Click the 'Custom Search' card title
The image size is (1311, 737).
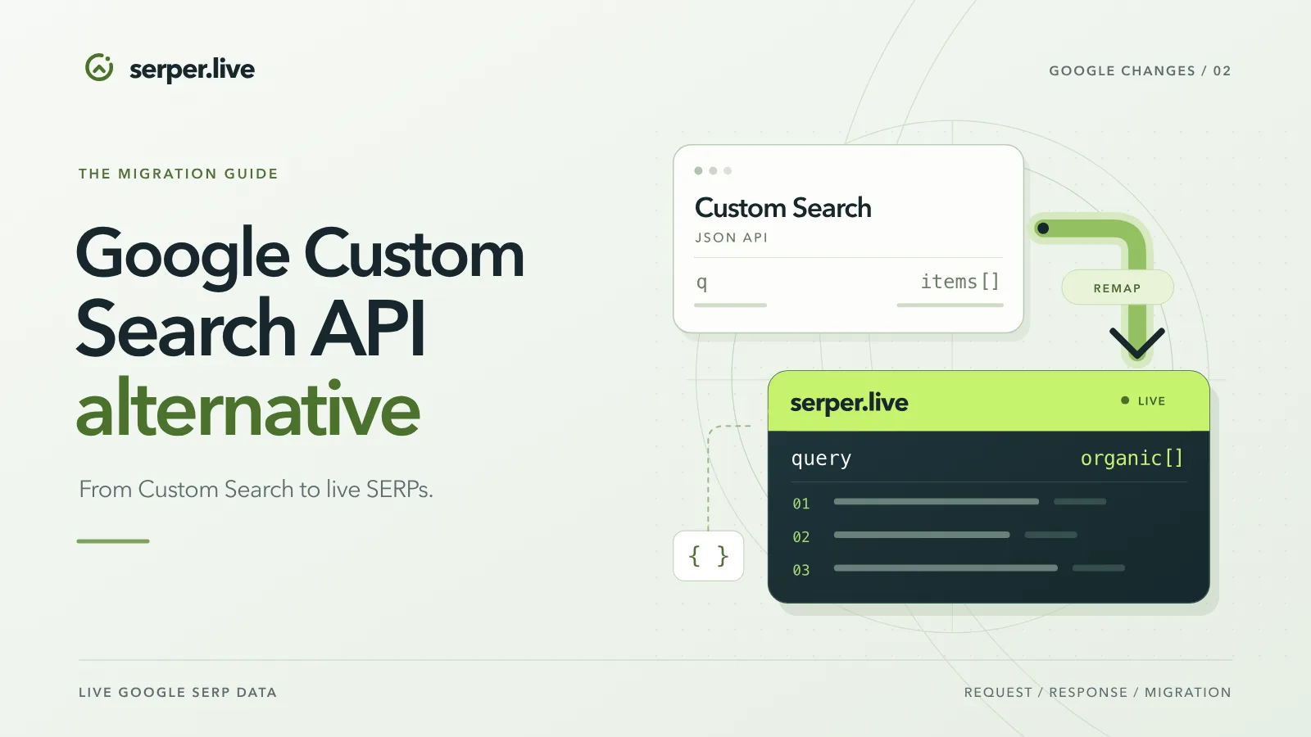pyautogui.click(x=783, y=208)
